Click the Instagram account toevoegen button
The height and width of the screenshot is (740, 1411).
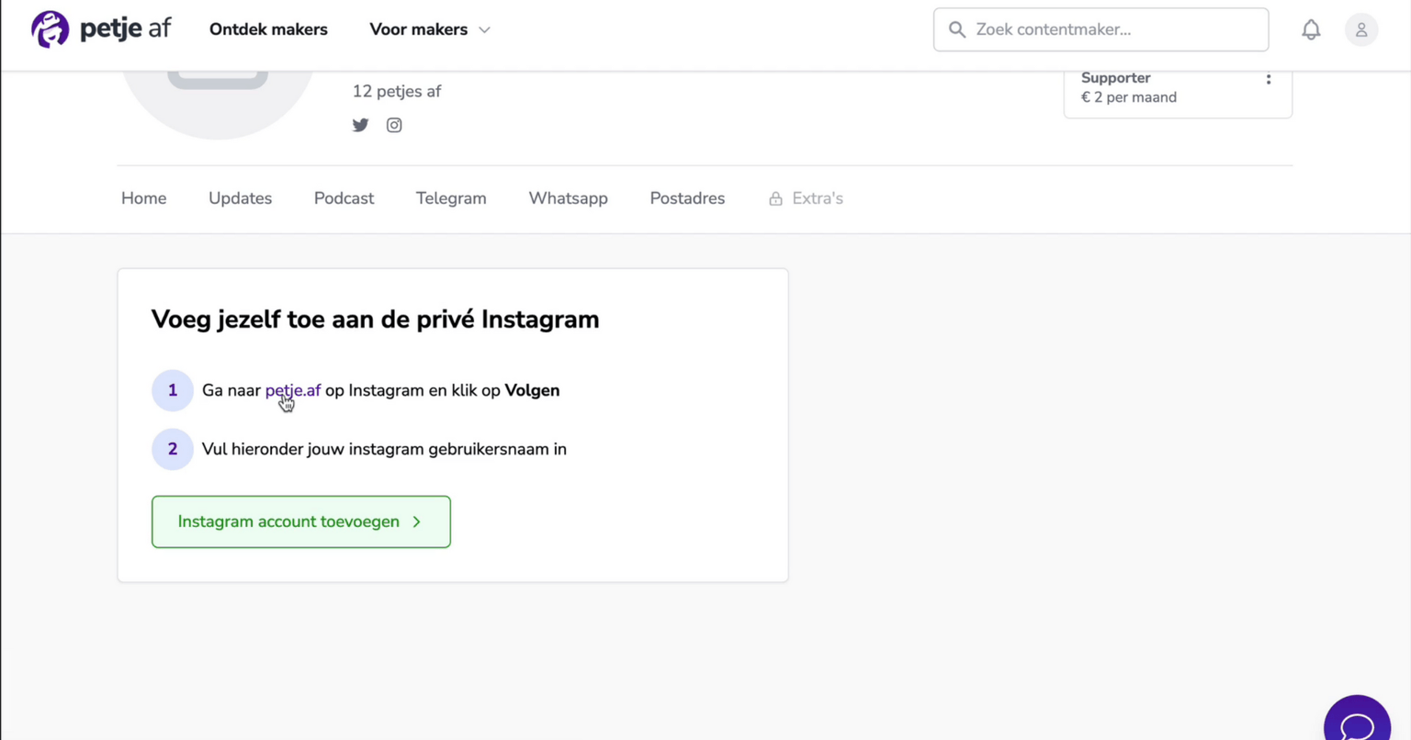click(301, 521)
